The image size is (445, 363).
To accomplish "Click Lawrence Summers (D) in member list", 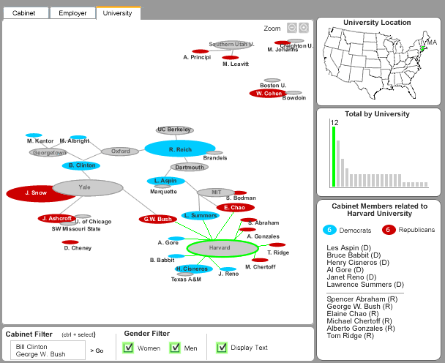I will 365,285.
